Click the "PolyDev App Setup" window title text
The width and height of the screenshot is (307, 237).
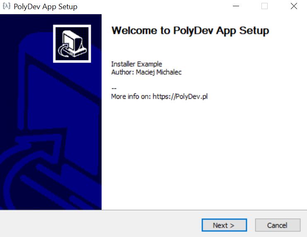click(46, 7)
